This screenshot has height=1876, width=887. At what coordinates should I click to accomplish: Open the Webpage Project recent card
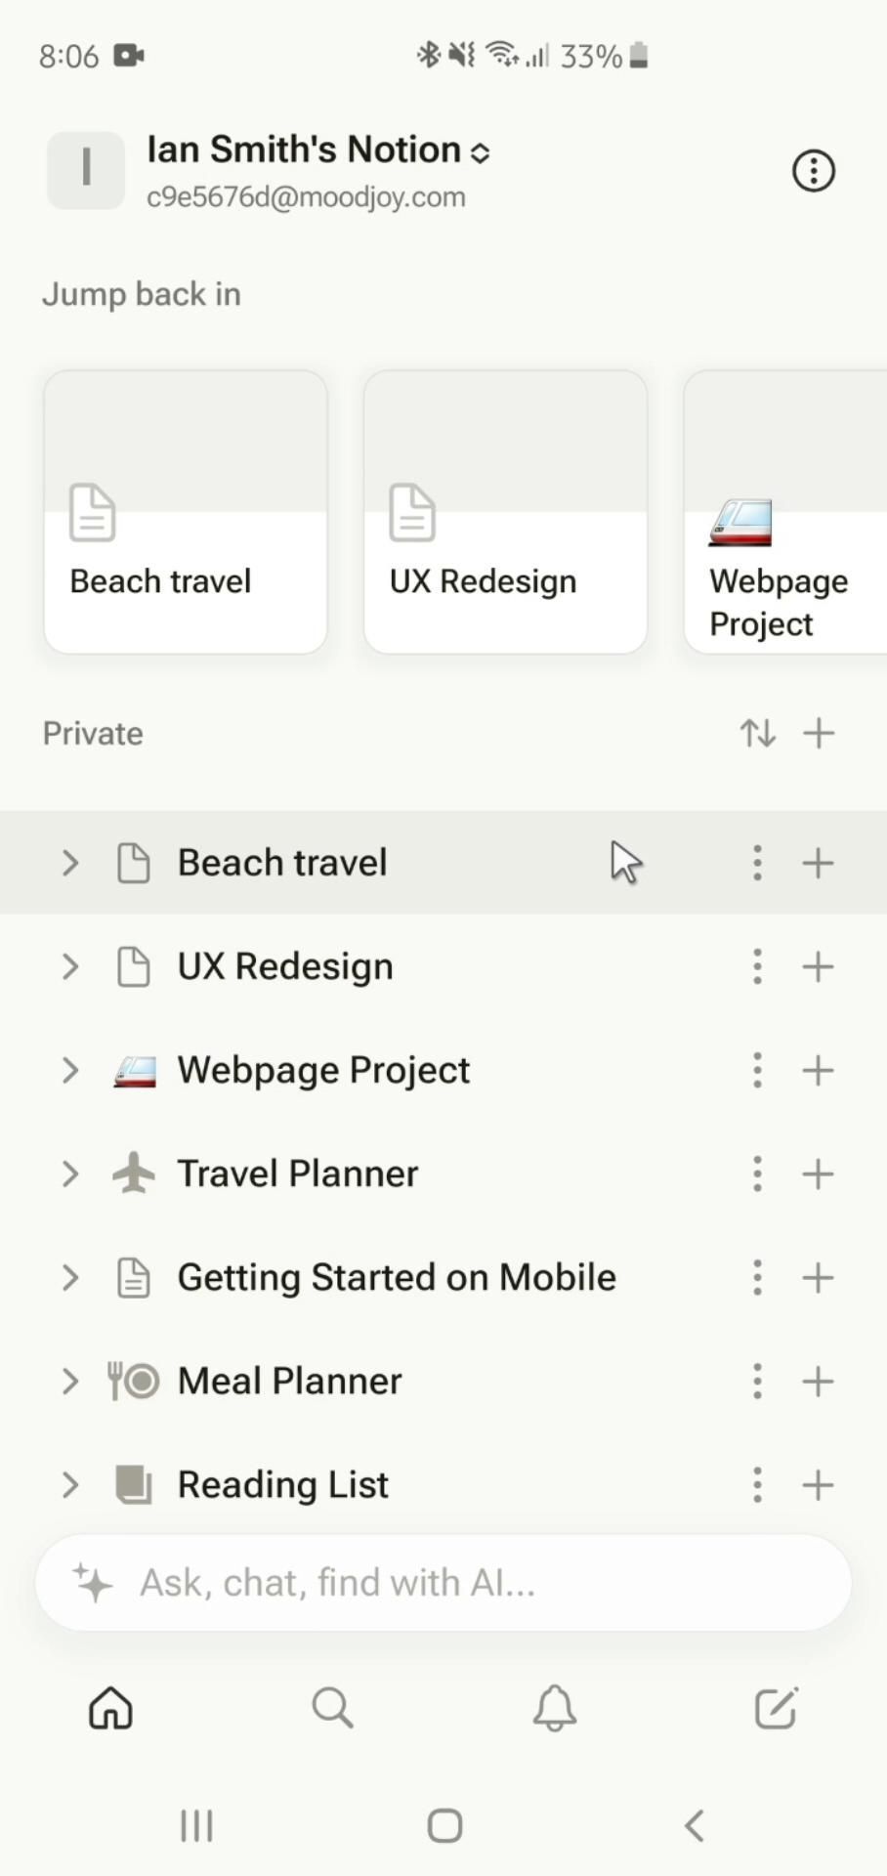(x=784, y=511)
